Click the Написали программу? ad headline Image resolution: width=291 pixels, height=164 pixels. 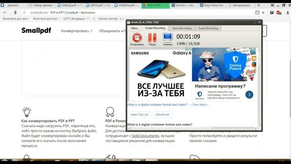pyautogui.click(x=220, y=86)
